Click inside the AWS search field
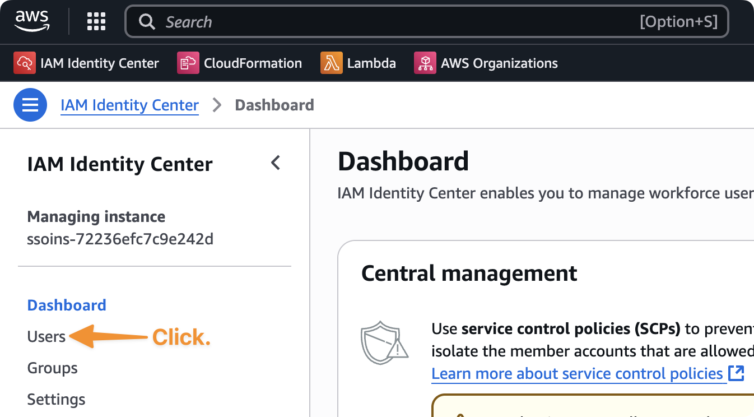Viewport: 754px width, 417px height. coord(336,21)
